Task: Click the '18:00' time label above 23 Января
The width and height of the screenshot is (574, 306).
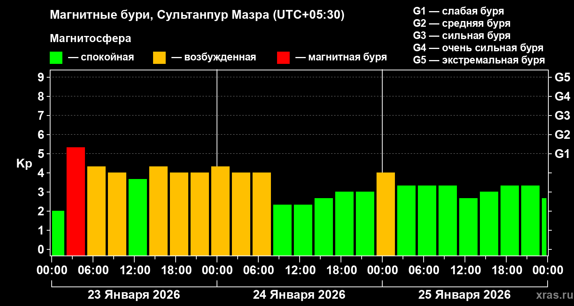Action: click(176, 270)
